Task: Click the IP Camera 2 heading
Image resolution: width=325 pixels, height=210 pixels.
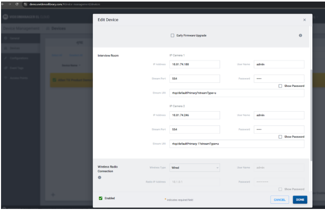Action: click(x=177, y=106)
